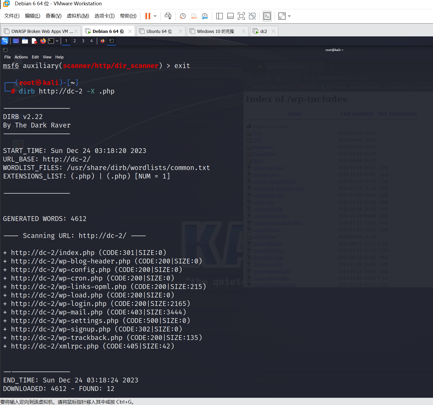
Task: Switch to workspace 1
Action: (66, 41)
